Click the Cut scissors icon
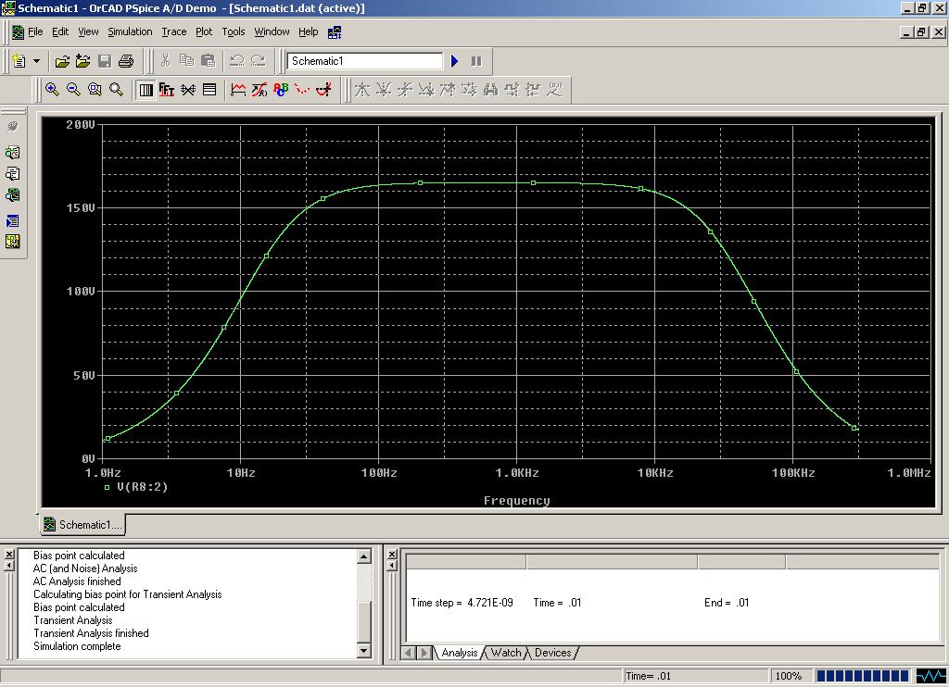949x687 pixels. point(165,60)
